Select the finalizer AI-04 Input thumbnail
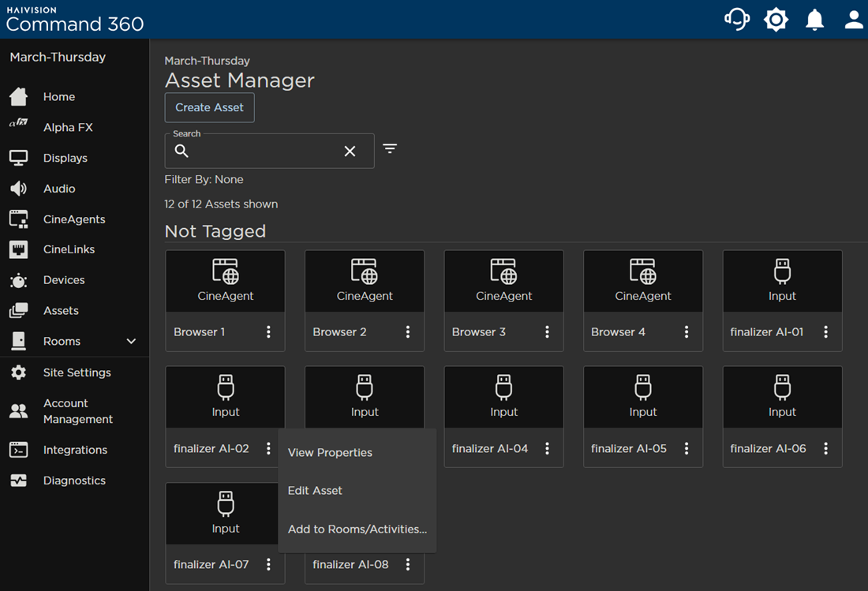 [503, 398]
